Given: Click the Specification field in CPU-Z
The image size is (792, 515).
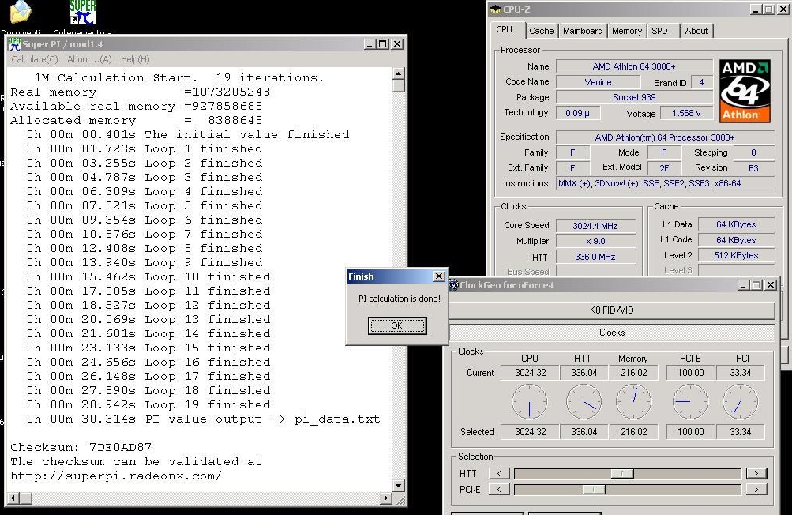Looking at the screenshot, I should click(665, 137).
